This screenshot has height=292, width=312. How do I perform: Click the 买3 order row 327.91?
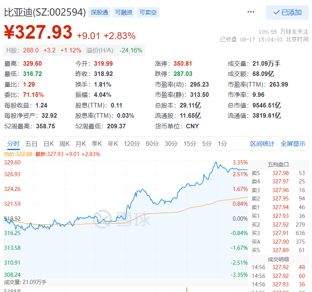[278, 233]
